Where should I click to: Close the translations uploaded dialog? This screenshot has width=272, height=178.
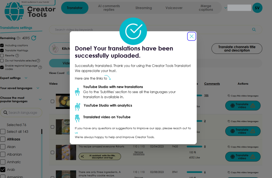pyautogui.click(x=192, y=36)
